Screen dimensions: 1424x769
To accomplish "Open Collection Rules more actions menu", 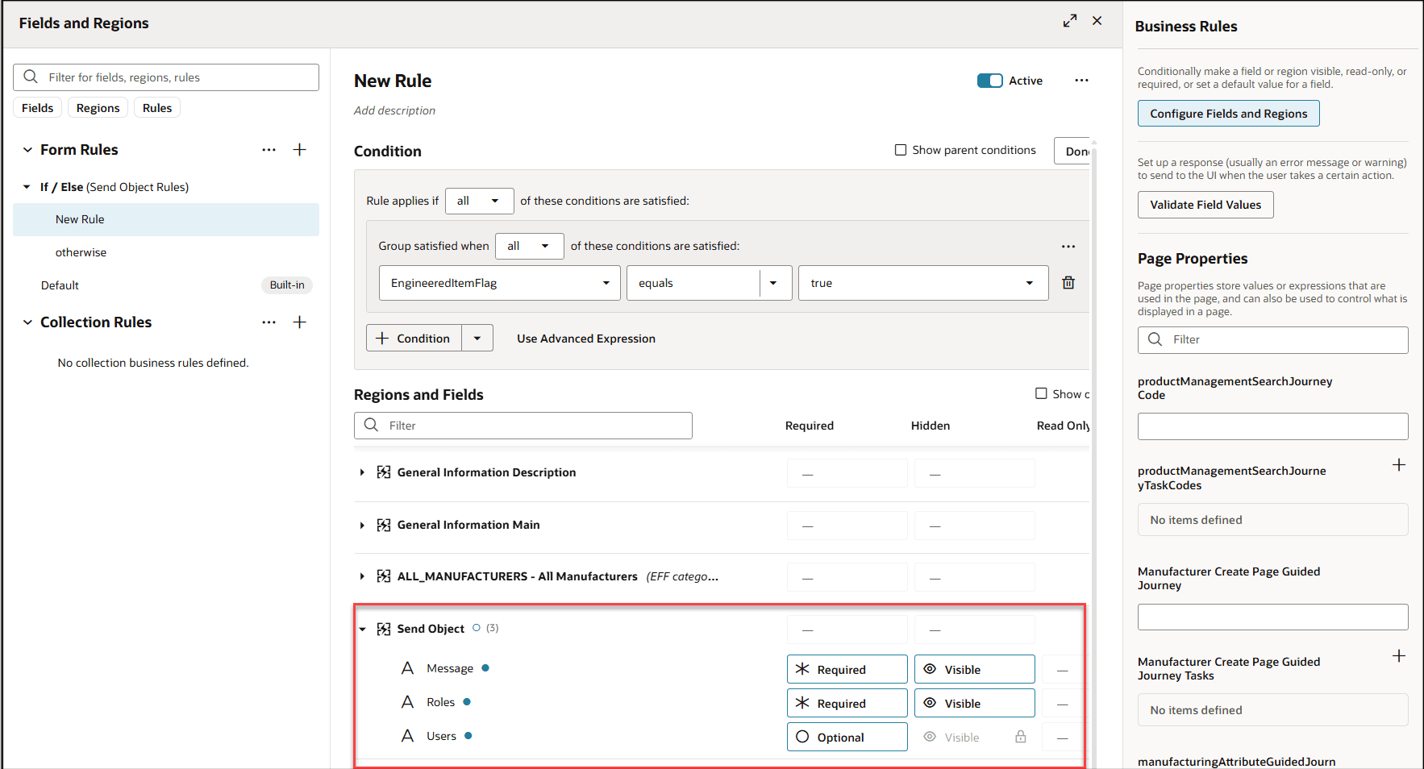I will (269, 322).
